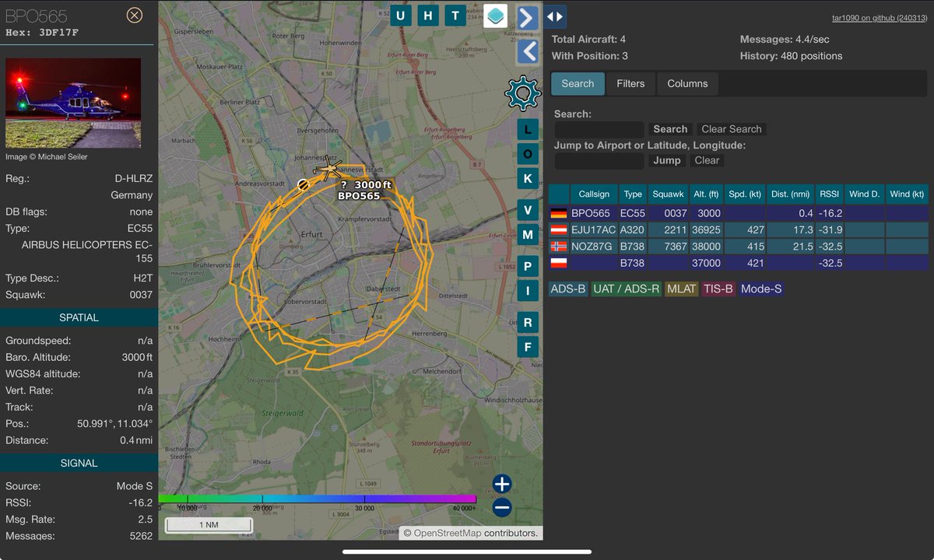Sort table by Wind D. column
934x560 pixels.
(865, 194)
